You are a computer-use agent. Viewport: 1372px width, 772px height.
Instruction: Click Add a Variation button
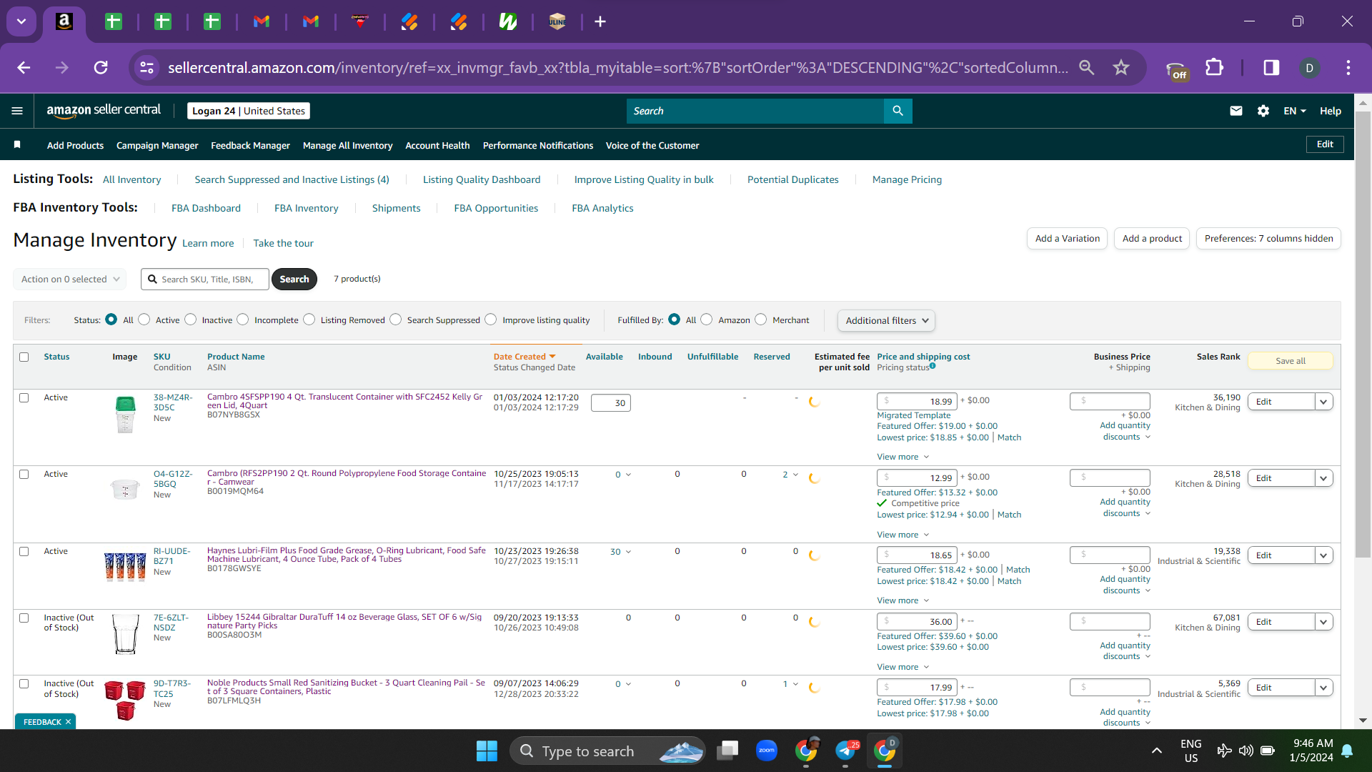1067,238
